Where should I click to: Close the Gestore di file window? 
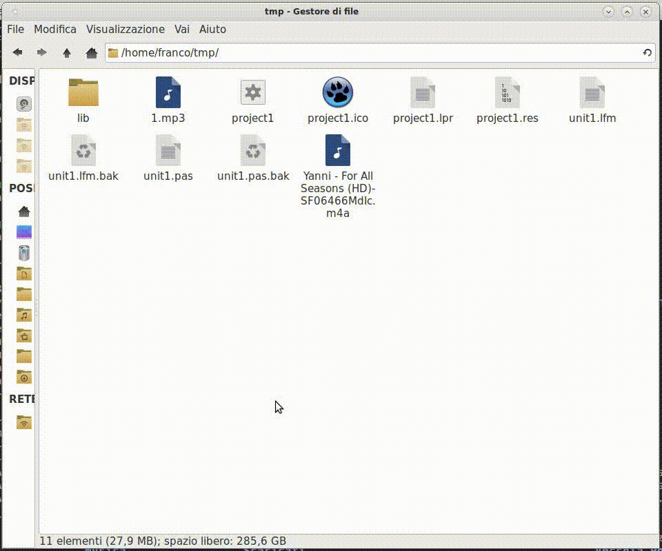[645, 12]
